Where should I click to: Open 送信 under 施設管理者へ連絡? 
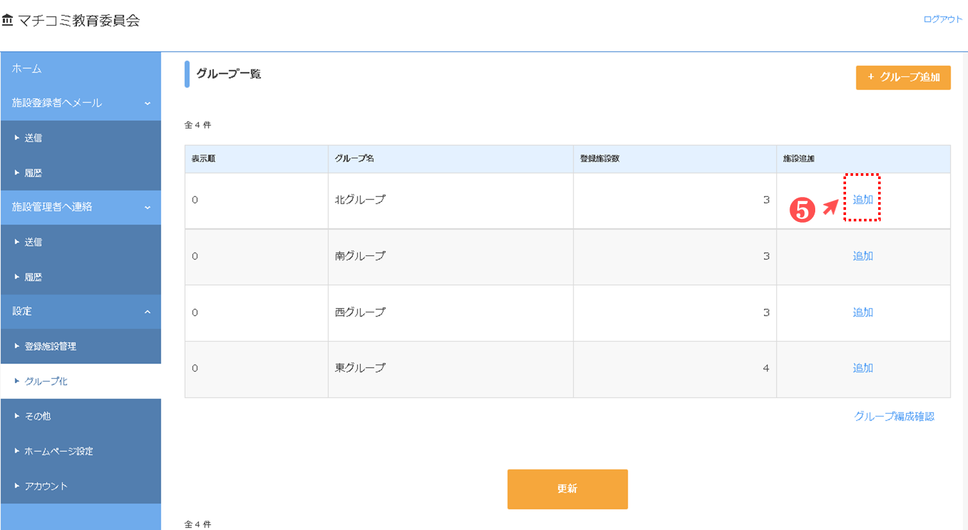[x=81, y=242]
